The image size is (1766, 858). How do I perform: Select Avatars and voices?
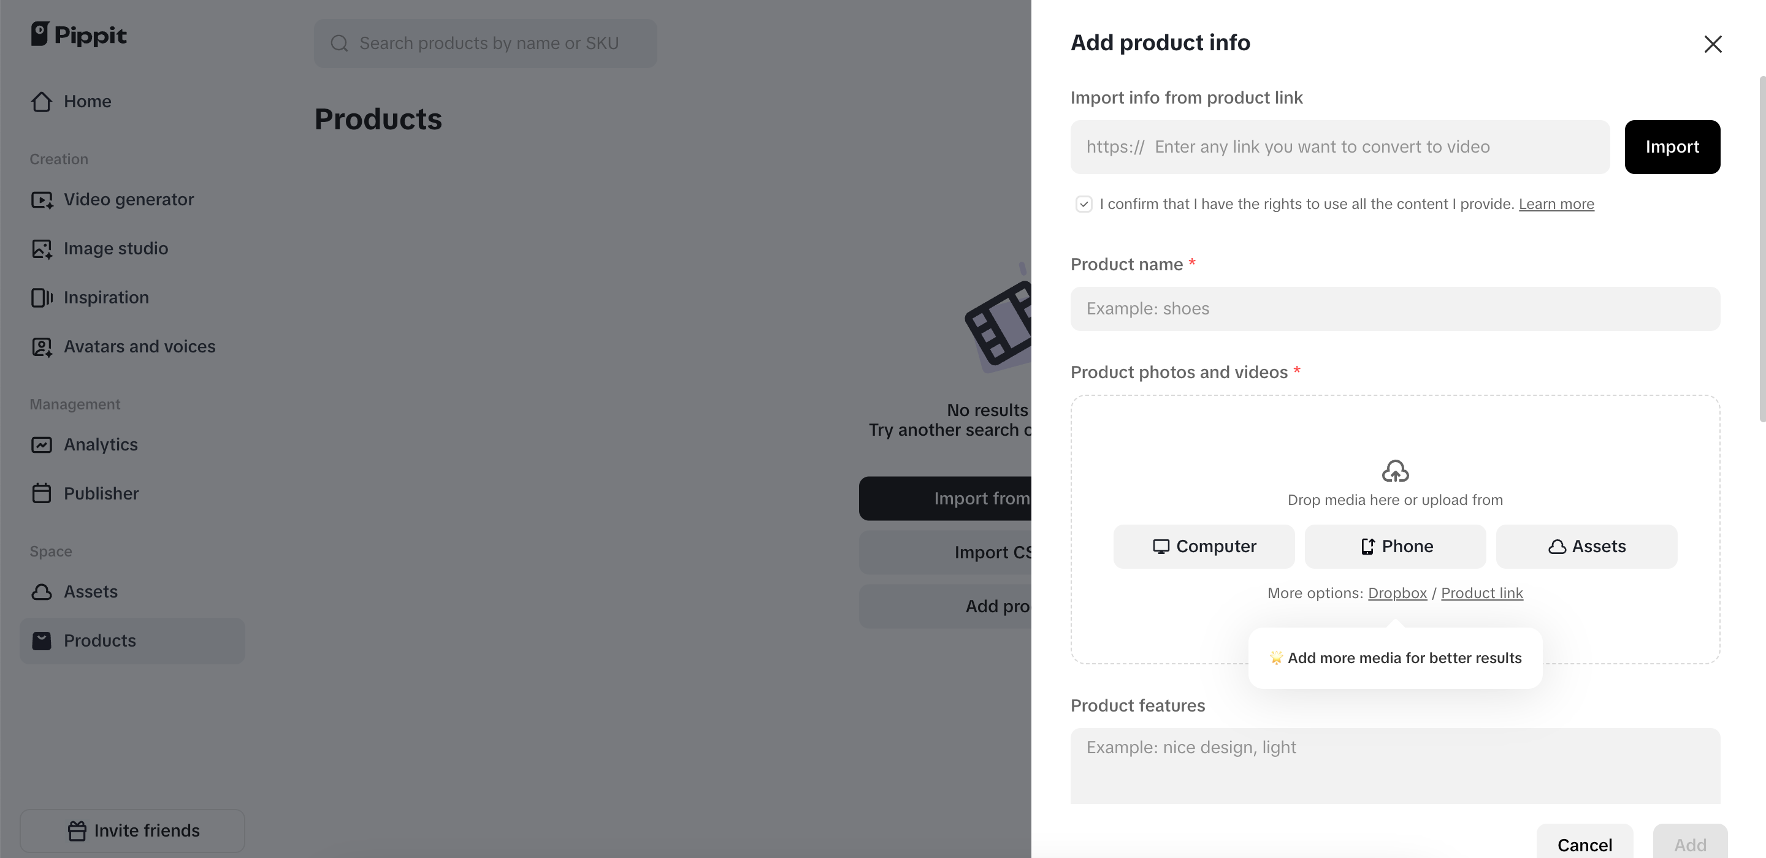(140, 346)
